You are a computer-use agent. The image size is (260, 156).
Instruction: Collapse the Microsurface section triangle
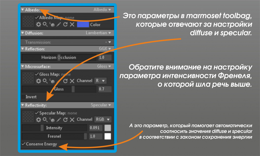23,66
